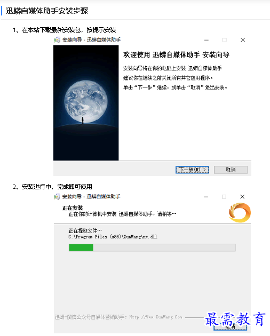Minimize the first 安装向导 window
The height and width of the screenshot is (336, 270).
pos(207,40)
